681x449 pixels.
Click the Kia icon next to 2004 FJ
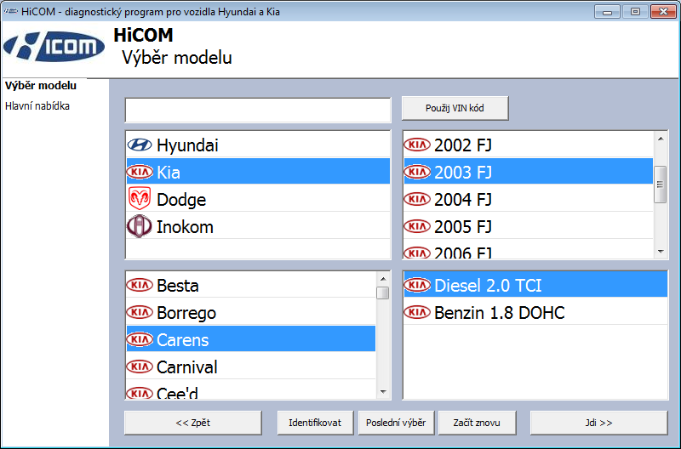tap(417, 199)
